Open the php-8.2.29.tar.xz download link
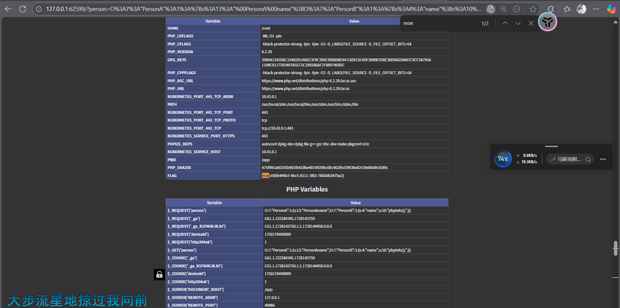This screenshot has height=308, width=620. pyautogui.click(x=305, y=88)
